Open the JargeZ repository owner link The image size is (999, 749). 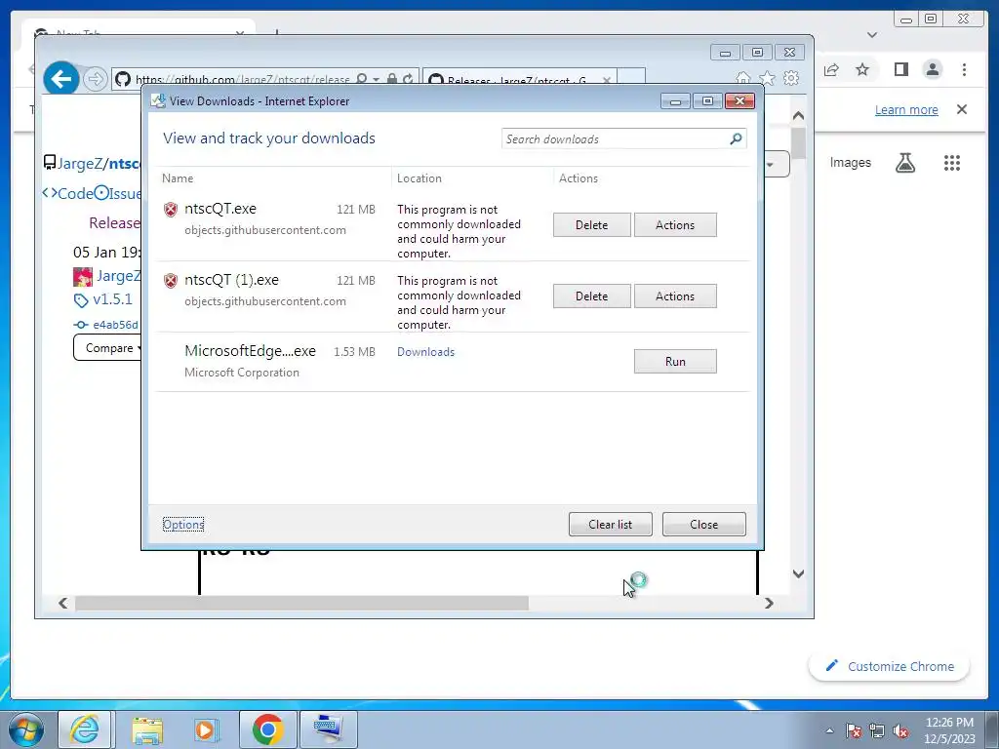coord(80,164)
